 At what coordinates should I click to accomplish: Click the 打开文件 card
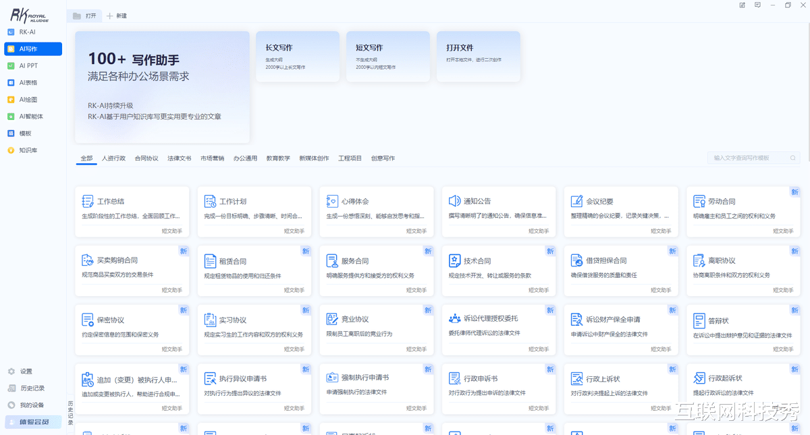pos(478,57)
